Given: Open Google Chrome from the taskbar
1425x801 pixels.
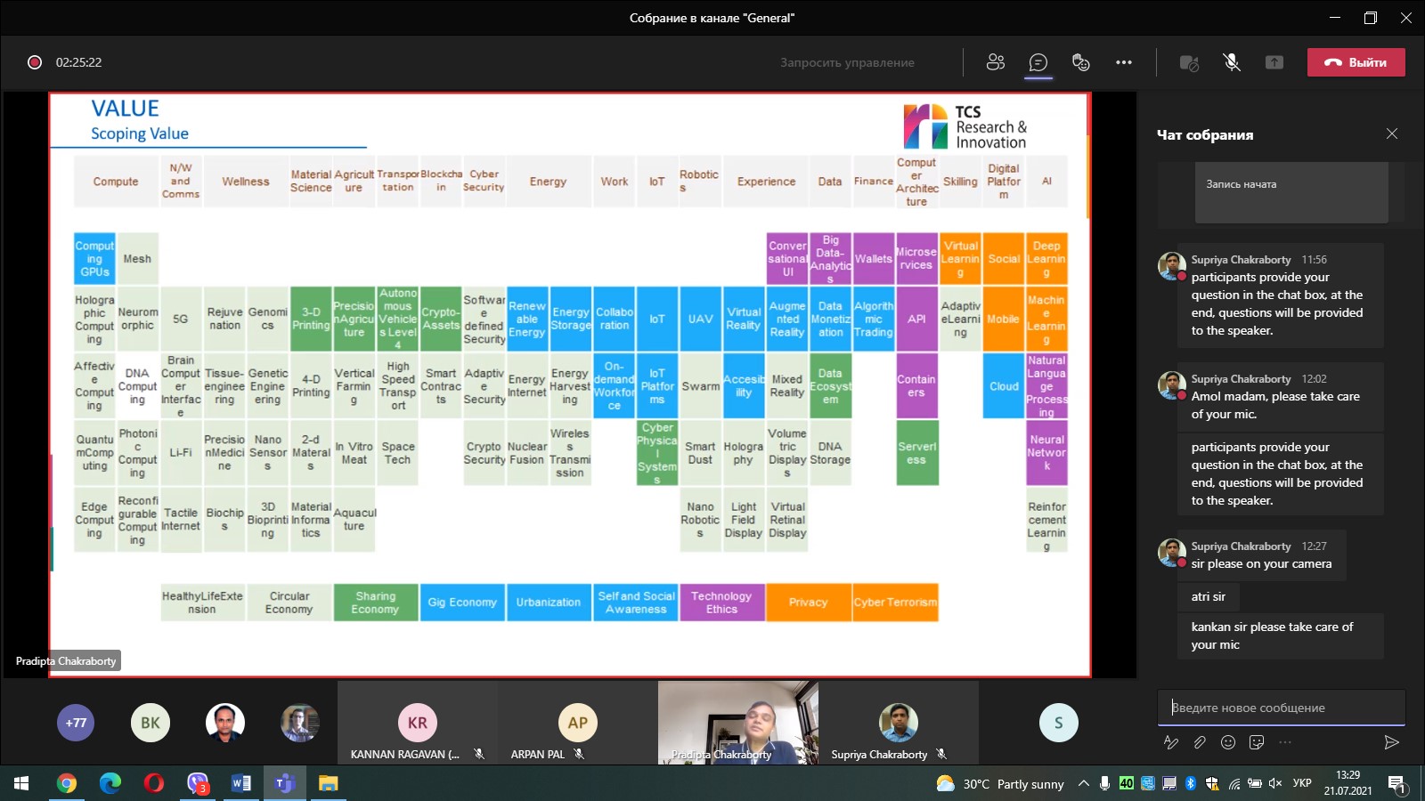Looking at the screenshot, I should (67, 783).
